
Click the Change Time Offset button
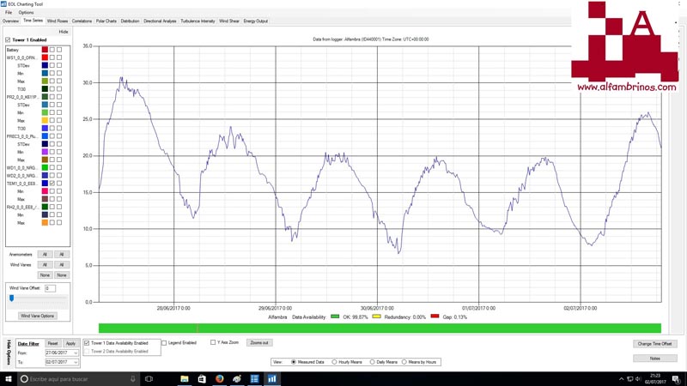pos(654,344)
